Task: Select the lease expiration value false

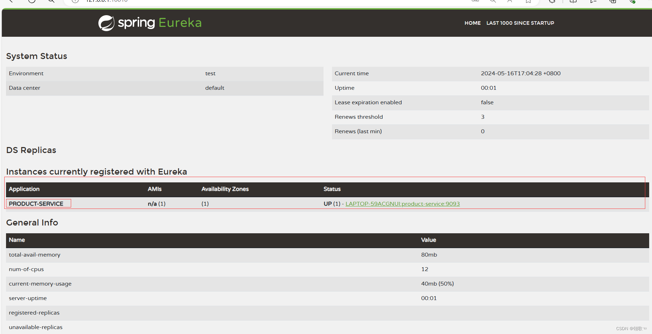Action: [487, 102]
